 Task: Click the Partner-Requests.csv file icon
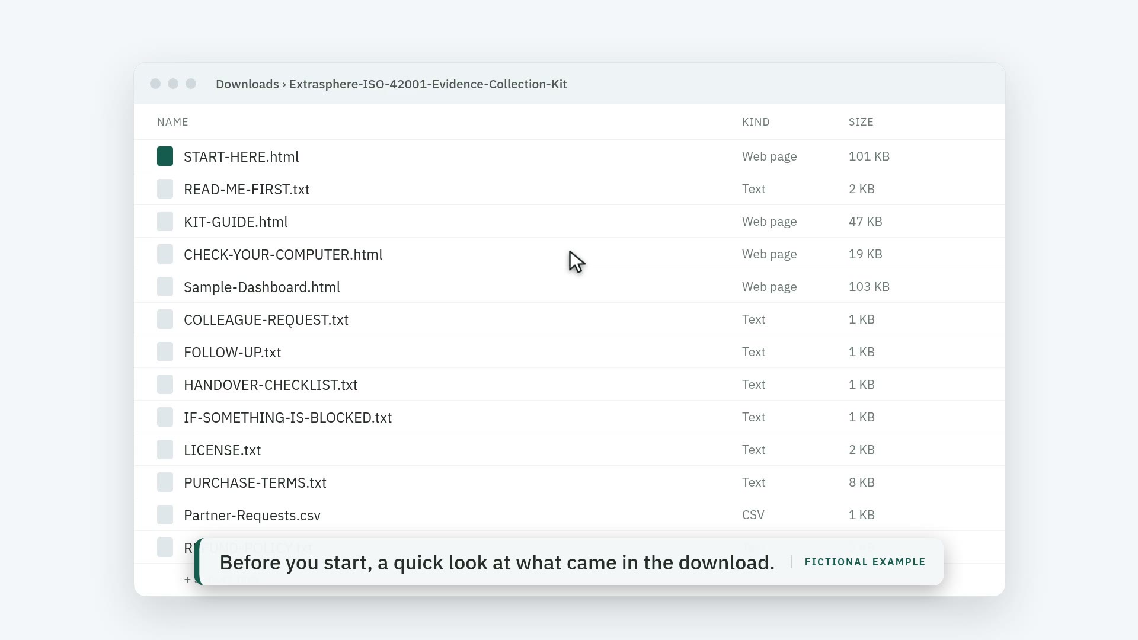click(x=165, y=515)
